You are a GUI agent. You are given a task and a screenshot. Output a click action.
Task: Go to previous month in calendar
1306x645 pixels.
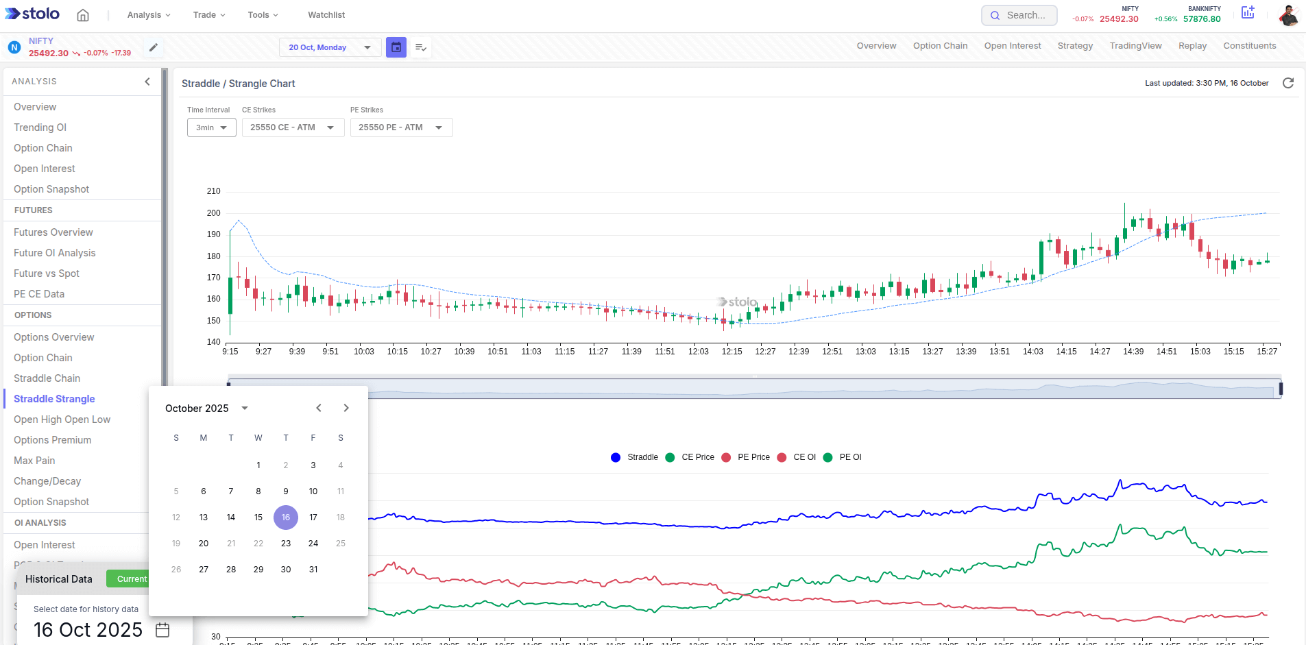pos(319,408)
